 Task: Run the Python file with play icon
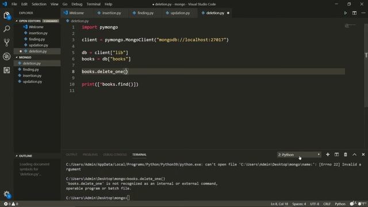(x=346, y=13)
